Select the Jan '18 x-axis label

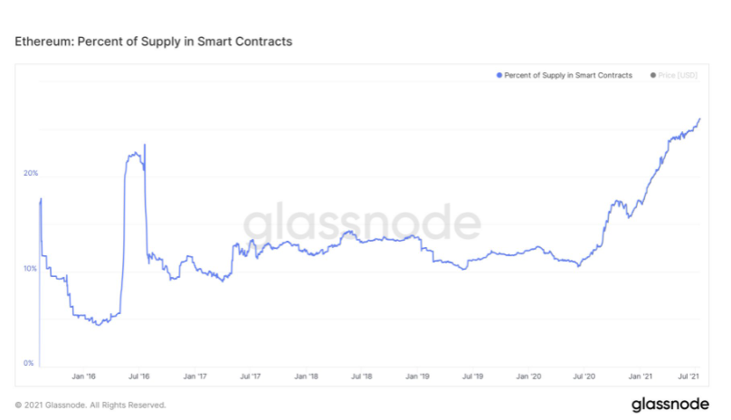[x=307, y=375]
